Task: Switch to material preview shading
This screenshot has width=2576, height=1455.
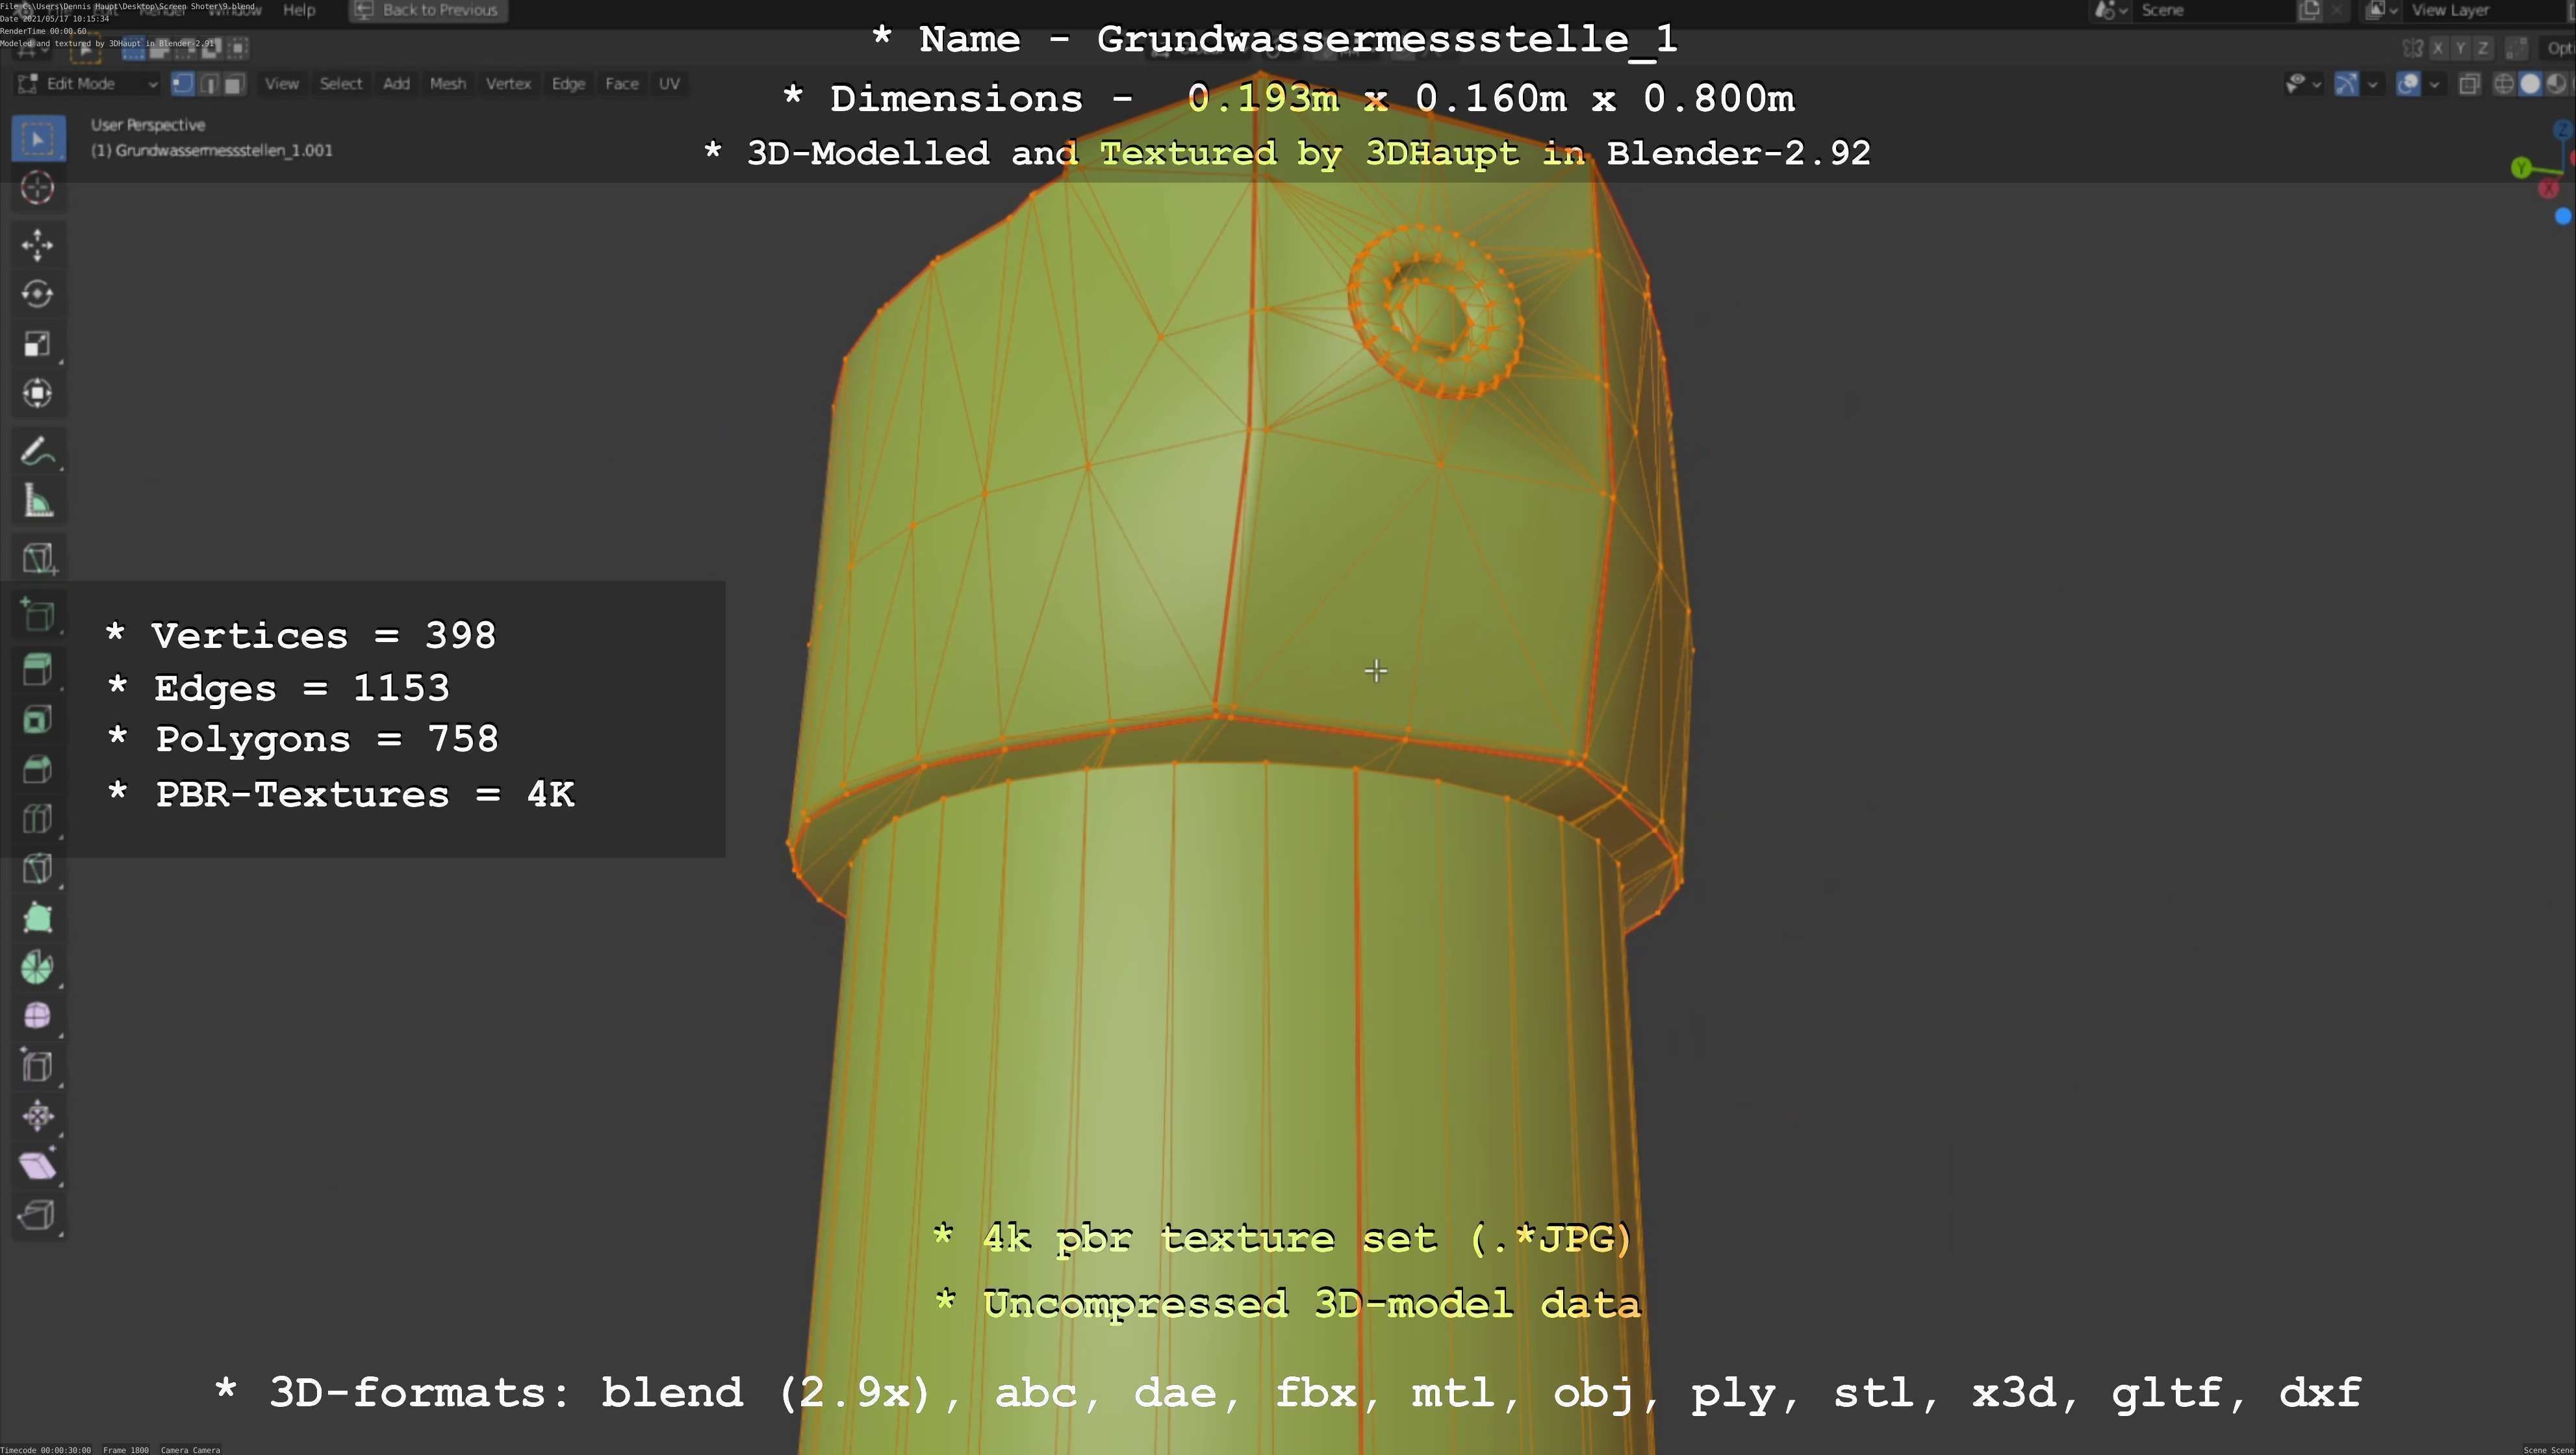Action: (2556, 84)
